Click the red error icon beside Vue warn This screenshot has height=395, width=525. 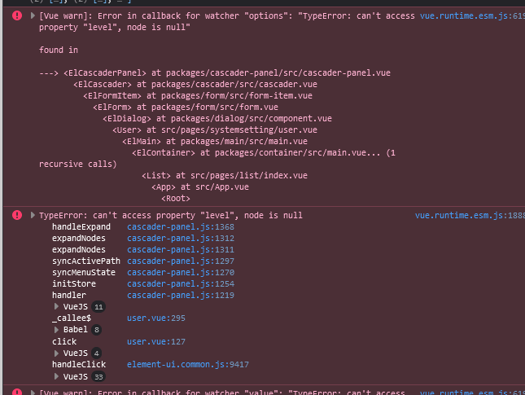click(x=17, y=16)
